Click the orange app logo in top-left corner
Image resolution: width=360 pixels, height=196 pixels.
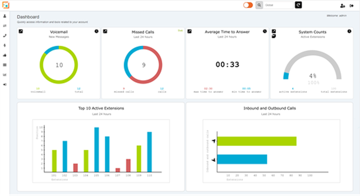[6, 5]
